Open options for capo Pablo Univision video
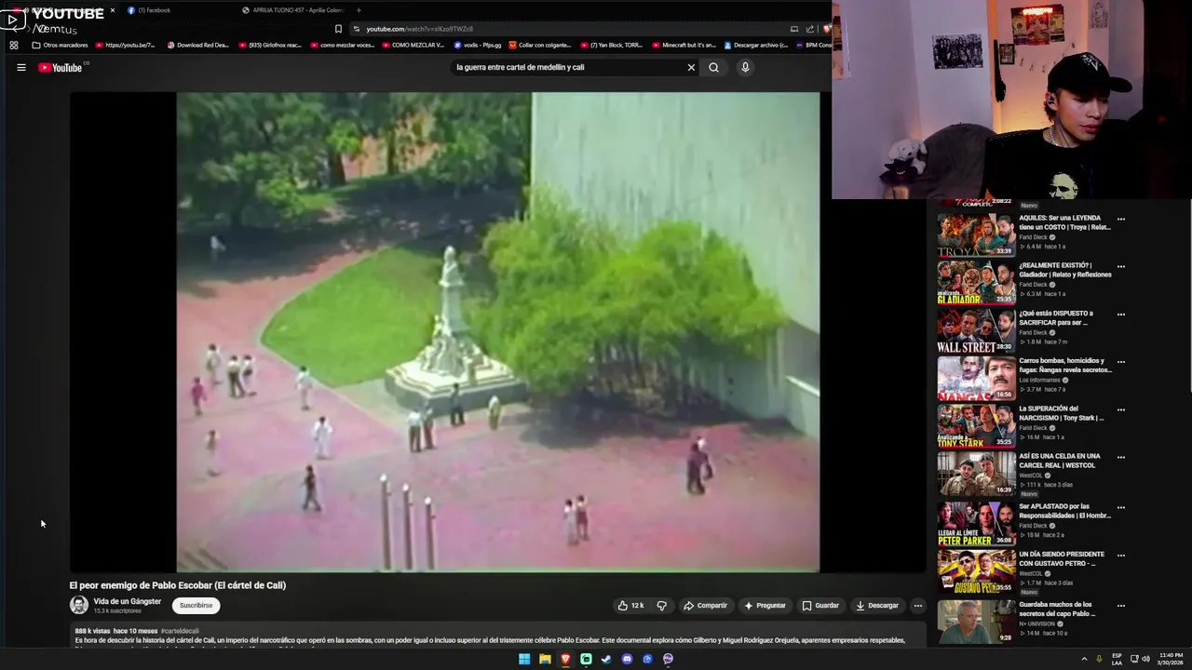Viewport: 1192px width, 670px height. (x=1120, y=606)
